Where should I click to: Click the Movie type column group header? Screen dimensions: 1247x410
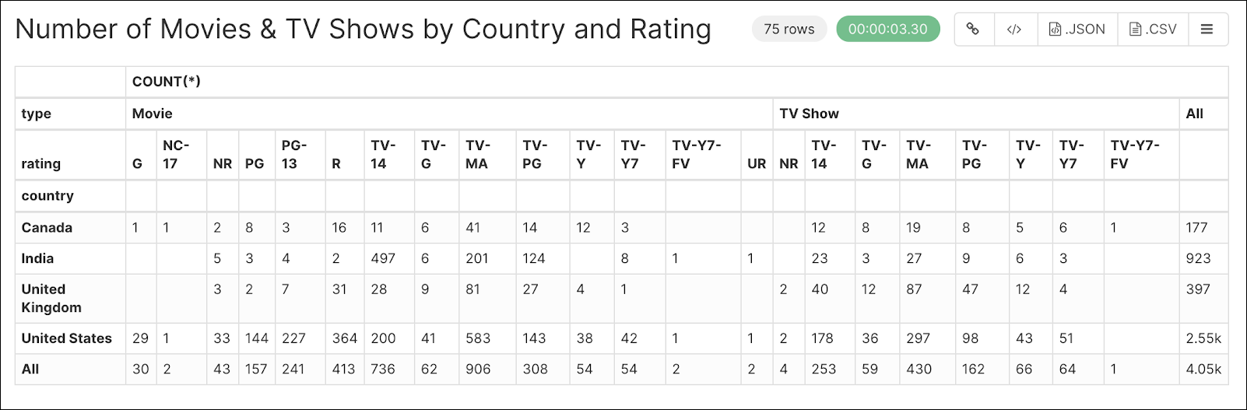153,114
